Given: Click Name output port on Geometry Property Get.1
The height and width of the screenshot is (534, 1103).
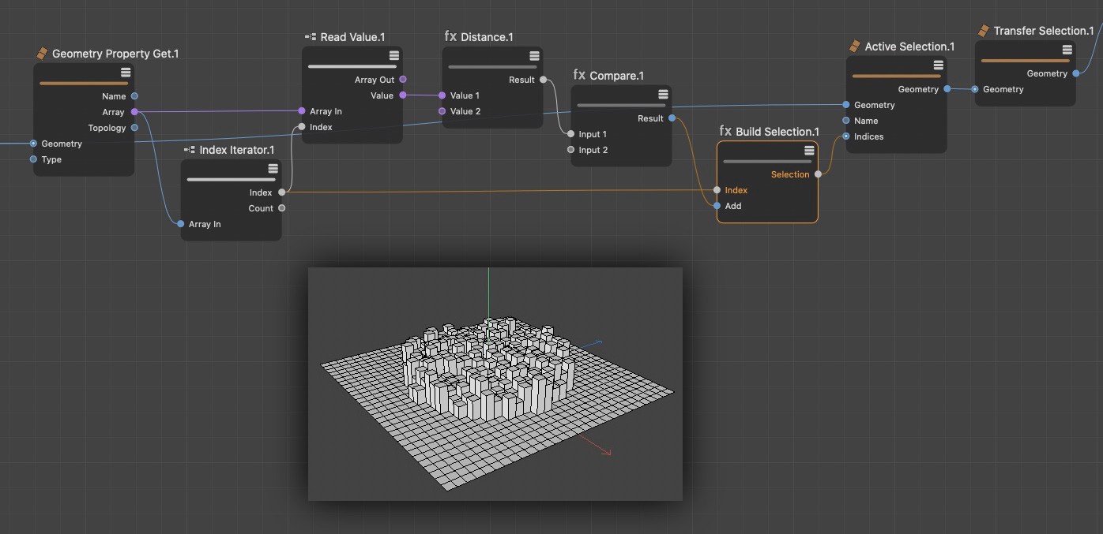Looking at the screenshot, I should coord(134,96).
